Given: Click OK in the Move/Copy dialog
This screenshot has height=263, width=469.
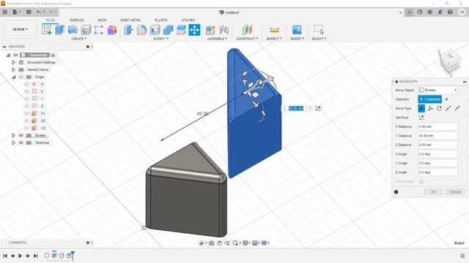Looking at the screenshot, I should (433, 192).
